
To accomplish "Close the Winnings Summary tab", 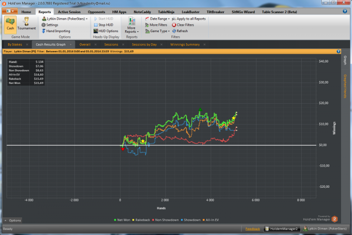I will coord(204,44).
